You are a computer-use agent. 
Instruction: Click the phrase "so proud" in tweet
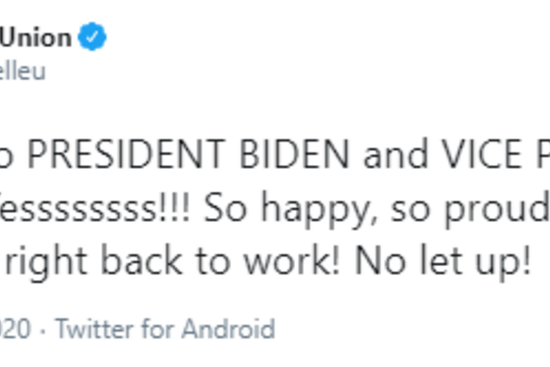point(465,210)
